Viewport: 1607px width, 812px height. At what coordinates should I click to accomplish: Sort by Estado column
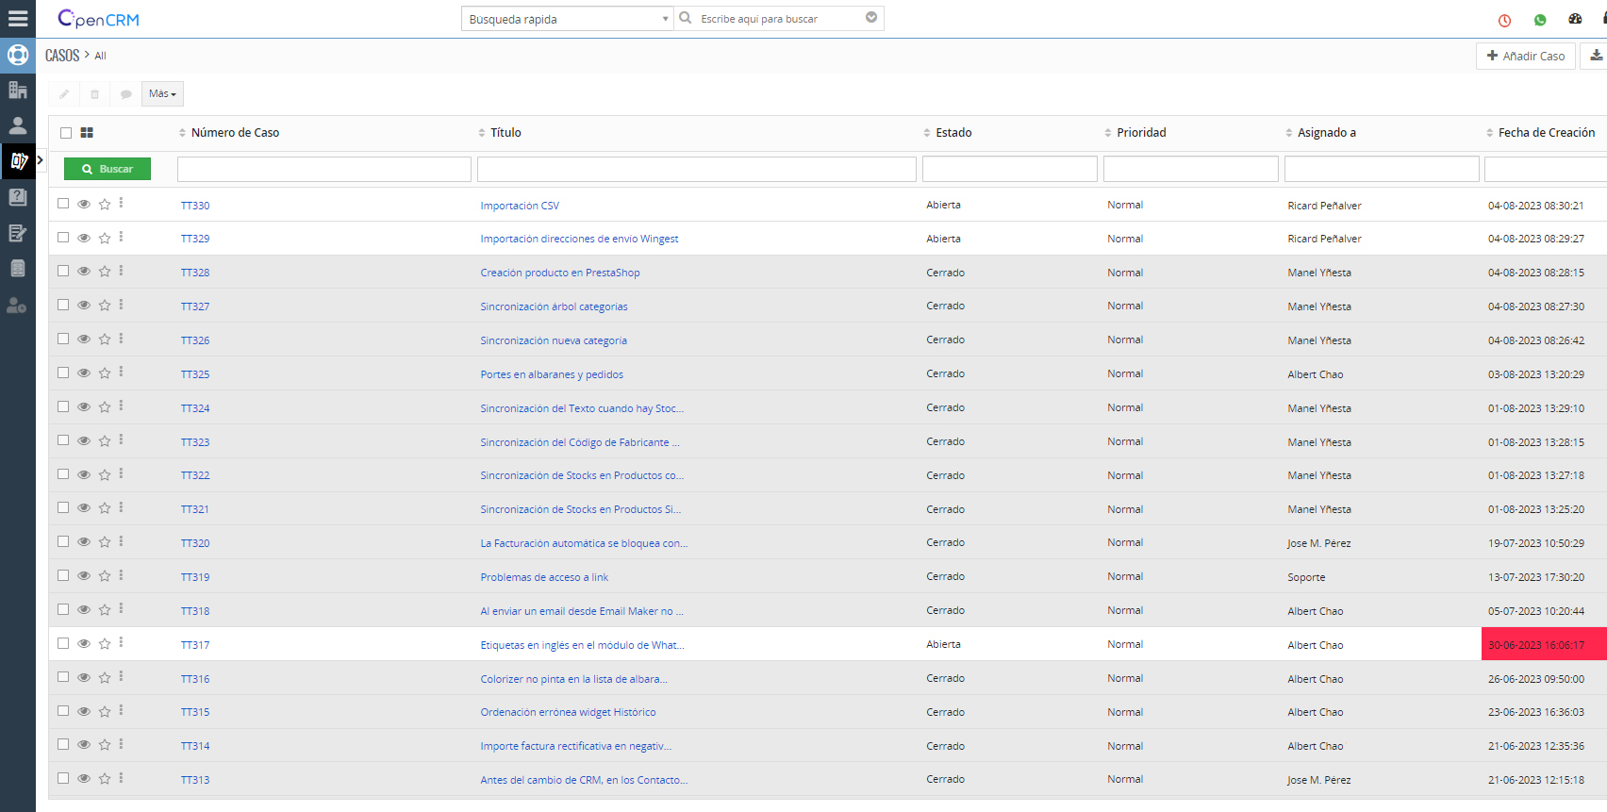click(953, 133)
